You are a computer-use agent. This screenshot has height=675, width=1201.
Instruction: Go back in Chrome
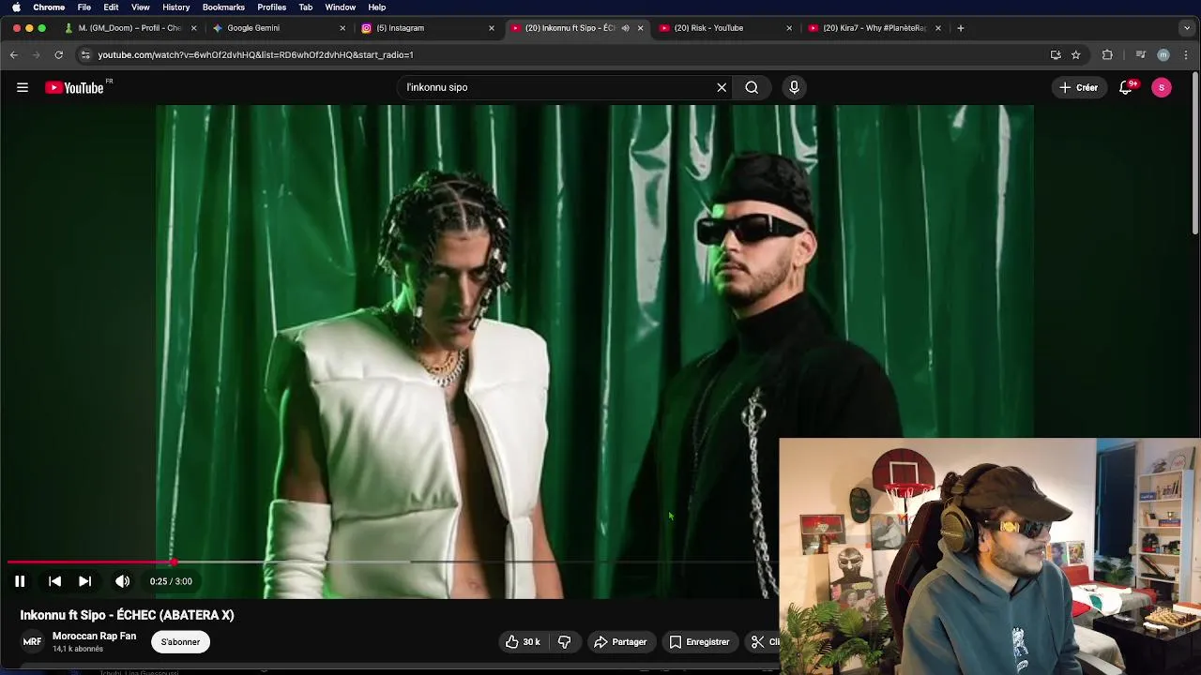click(x=14, y=55)
